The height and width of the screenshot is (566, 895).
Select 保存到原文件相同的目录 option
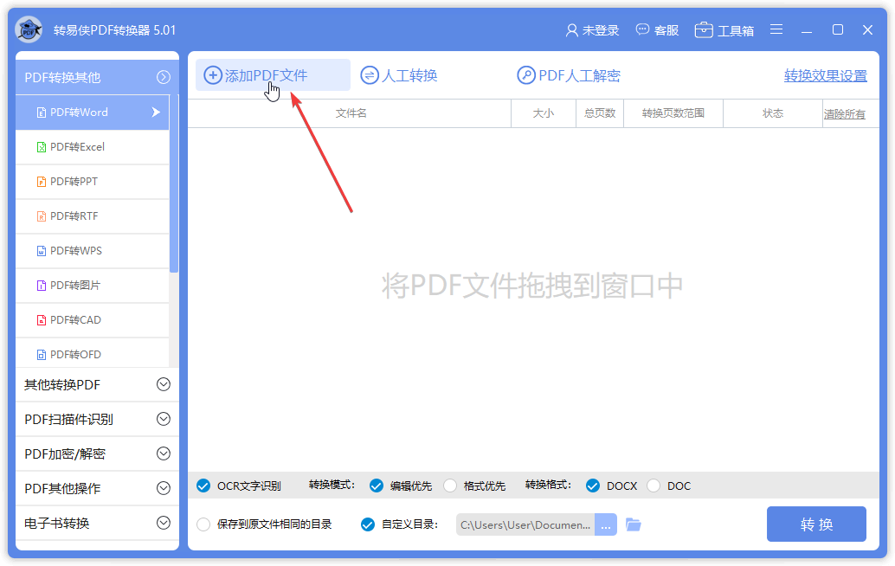coord(203,524)
